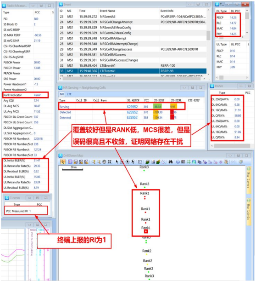Click the fit-to-view arrows icon

tap(110, 162)
